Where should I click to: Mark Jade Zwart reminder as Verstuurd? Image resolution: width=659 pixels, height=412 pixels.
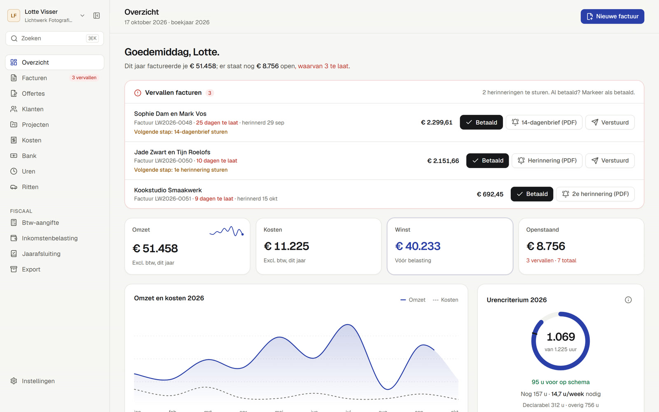click(610, 161)
